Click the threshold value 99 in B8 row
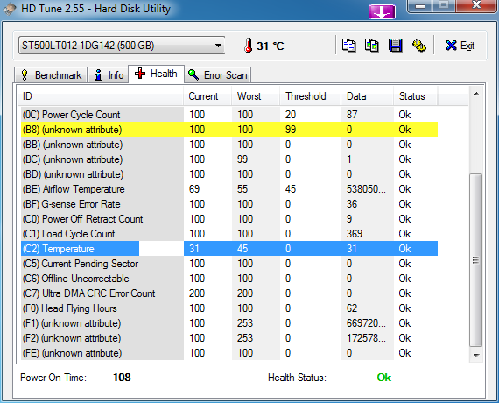This screenshot has height=403, width=499. pos(291,130)
